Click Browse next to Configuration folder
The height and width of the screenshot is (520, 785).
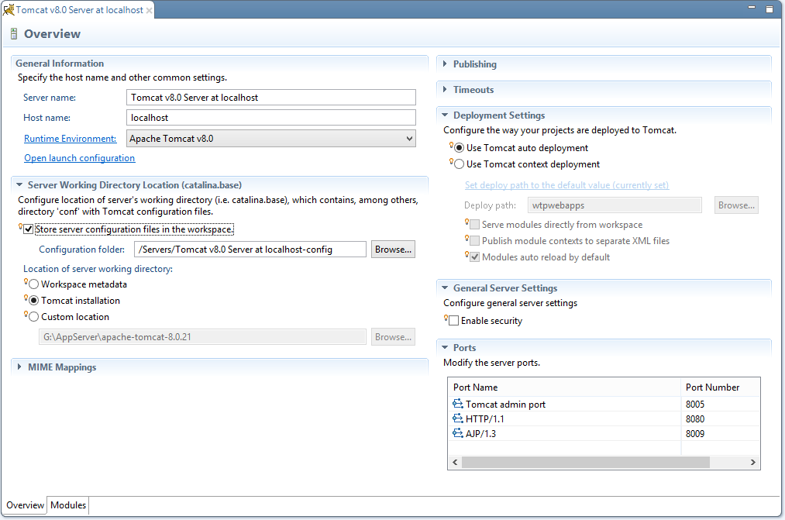click(393, 250)
